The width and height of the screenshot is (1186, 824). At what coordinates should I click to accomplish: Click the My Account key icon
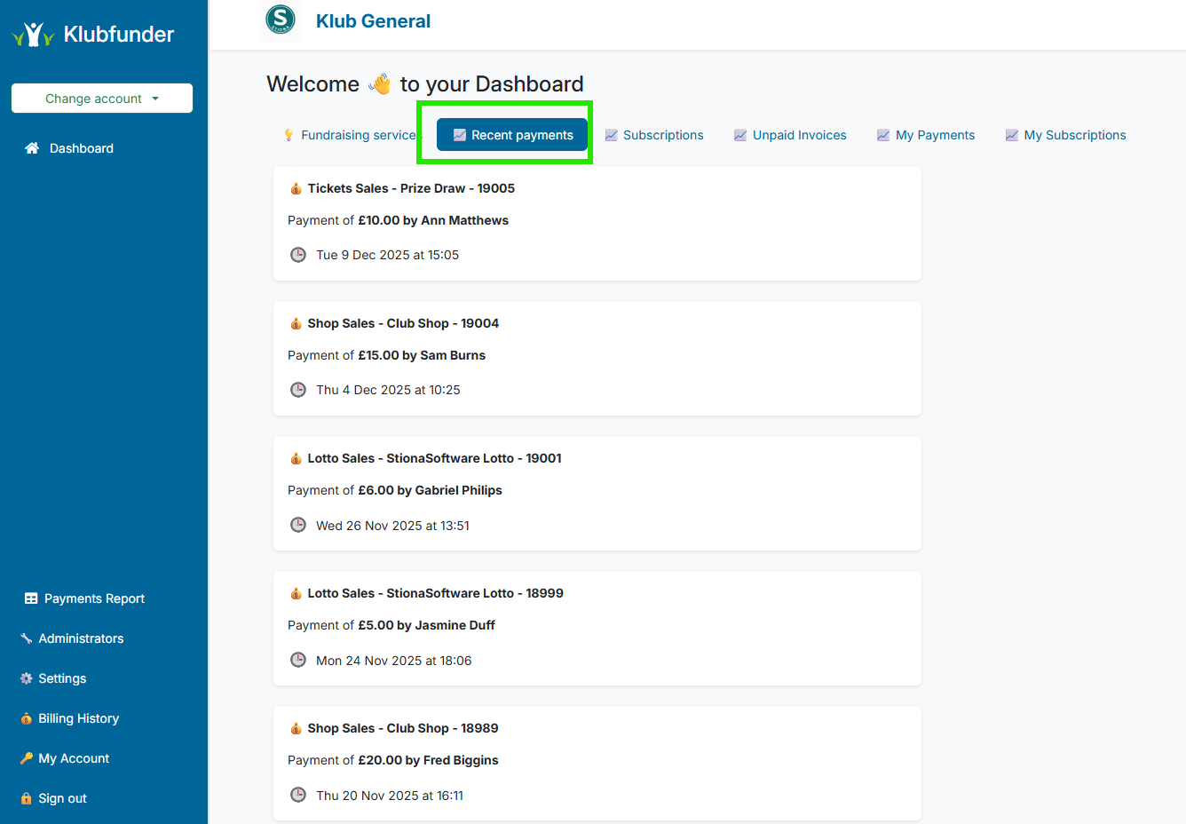[27, 758]
